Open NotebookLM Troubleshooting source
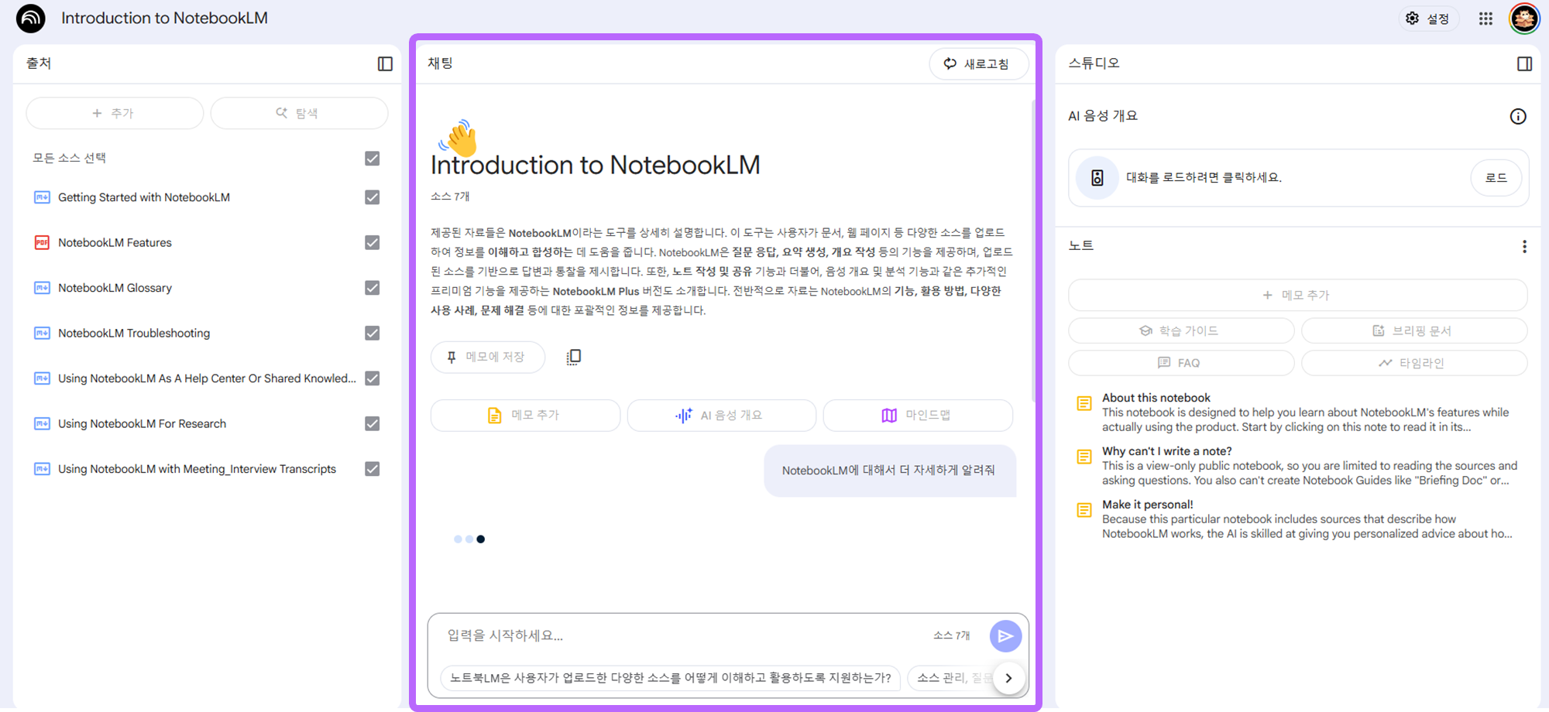The height and width of the screenshot is (712, 1549). click(134, 333)
